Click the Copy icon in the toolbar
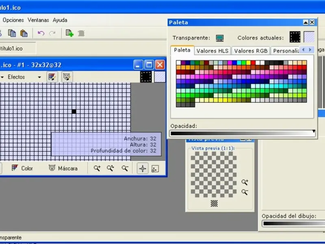325x244 pixels. click(x=12, y=33)
